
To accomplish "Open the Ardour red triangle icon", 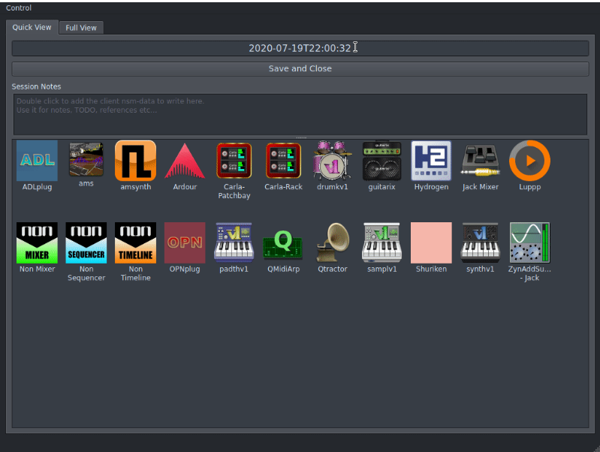I will (185, 161).
